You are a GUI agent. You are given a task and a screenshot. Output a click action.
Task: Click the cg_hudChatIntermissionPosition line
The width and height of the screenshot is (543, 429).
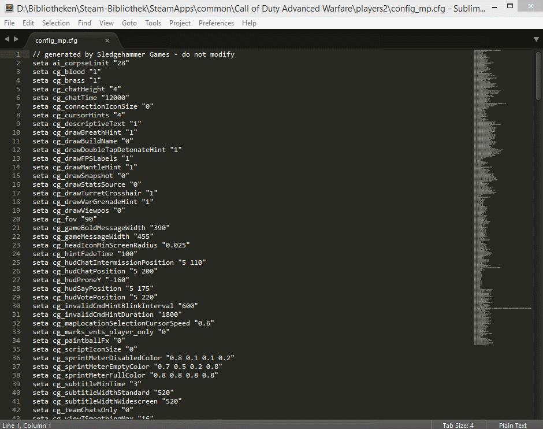point(119,262)
